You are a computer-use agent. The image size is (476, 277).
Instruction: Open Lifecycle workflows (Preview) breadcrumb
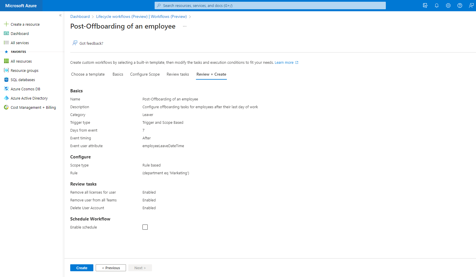click(122, 17)
